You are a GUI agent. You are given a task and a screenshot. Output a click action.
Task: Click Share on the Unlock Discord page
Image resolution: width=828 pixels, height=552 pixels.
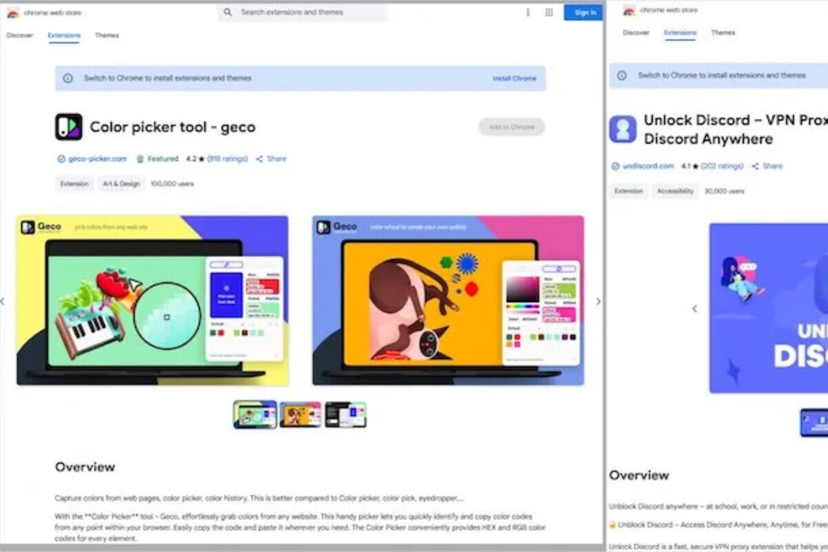(767, 166)
